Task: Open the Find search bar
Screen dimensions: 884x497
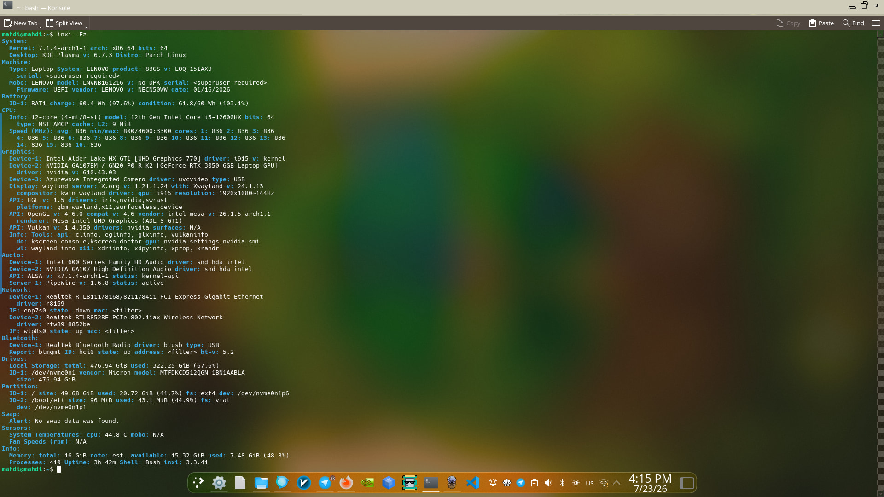Action: pyautogui.click(x=853, y=23)
